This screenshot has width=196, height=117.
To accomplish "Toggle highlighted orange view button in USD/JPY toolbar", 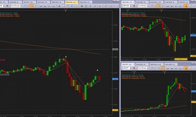I will pos(163,68).
